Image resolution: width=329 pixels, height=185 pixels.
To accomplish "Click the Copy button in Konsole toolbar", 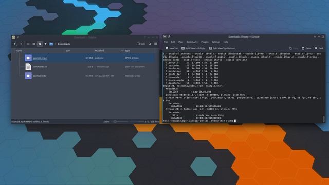I will pyautogui.click(x=294, y=48).
